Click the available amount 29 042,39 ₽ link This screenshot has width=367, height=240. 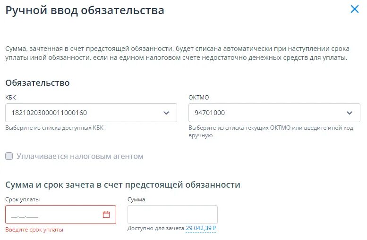pyautogui.click(x=201, y=228)
